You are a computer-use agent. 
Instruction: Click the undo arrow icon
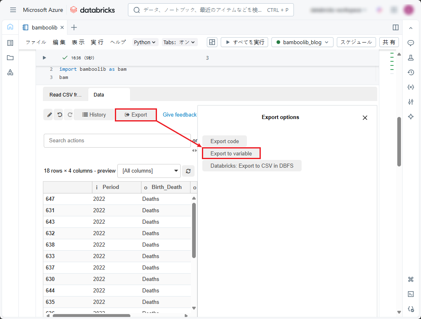coord(59,115)
